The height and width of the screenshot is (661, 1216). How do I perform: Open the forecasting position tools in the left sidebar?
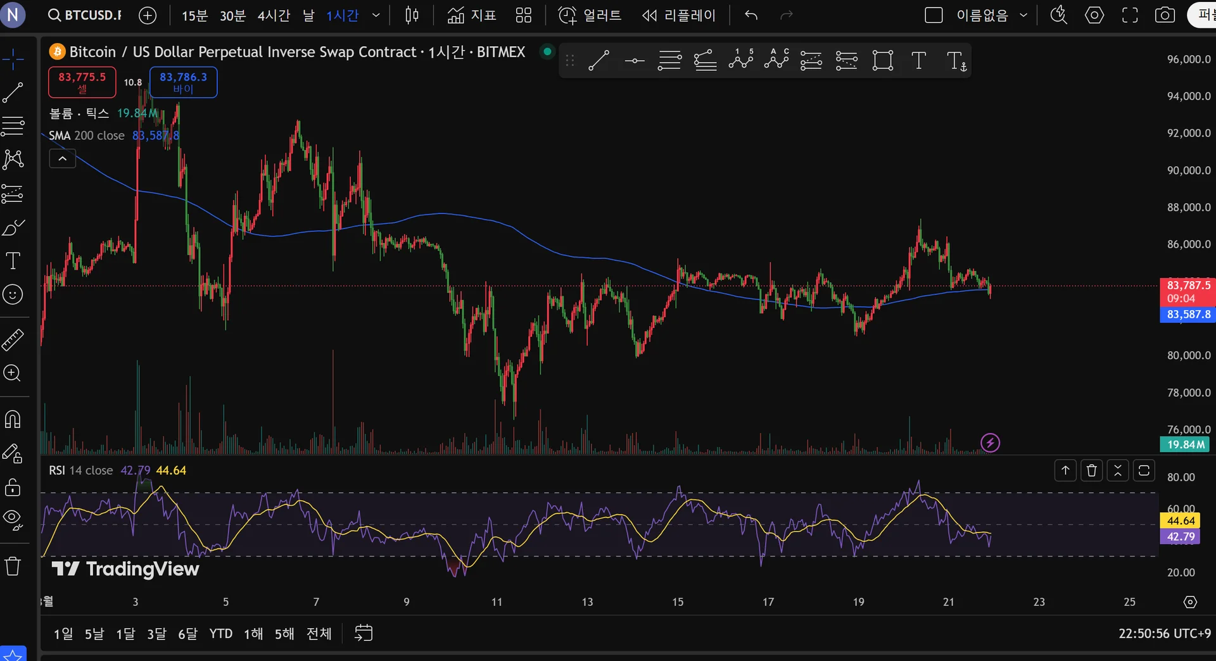tap(13, 194)
